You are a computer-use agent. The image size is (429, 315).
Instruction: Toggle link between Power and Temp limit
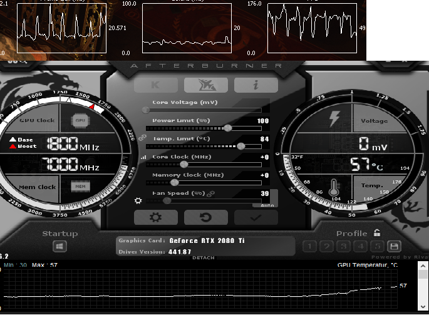[142, 137]
